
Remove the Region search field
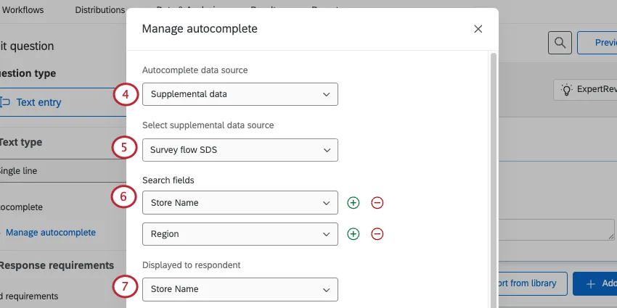[x=377, y=234]
